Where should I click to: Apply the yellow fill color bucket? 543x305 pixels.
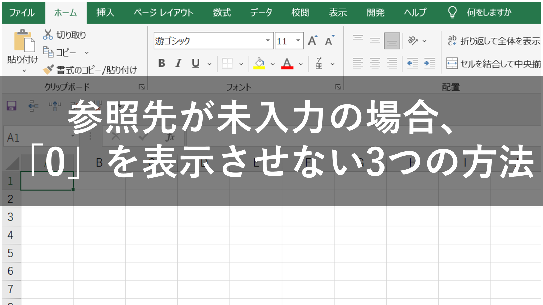point(259,63)
